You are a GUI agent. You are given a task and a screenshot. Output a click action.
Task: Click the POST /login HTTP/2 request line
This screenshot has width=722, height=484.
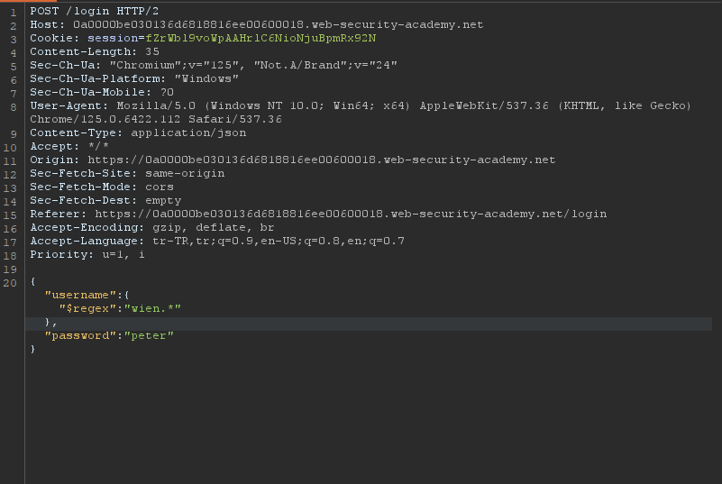click(94, 11)
